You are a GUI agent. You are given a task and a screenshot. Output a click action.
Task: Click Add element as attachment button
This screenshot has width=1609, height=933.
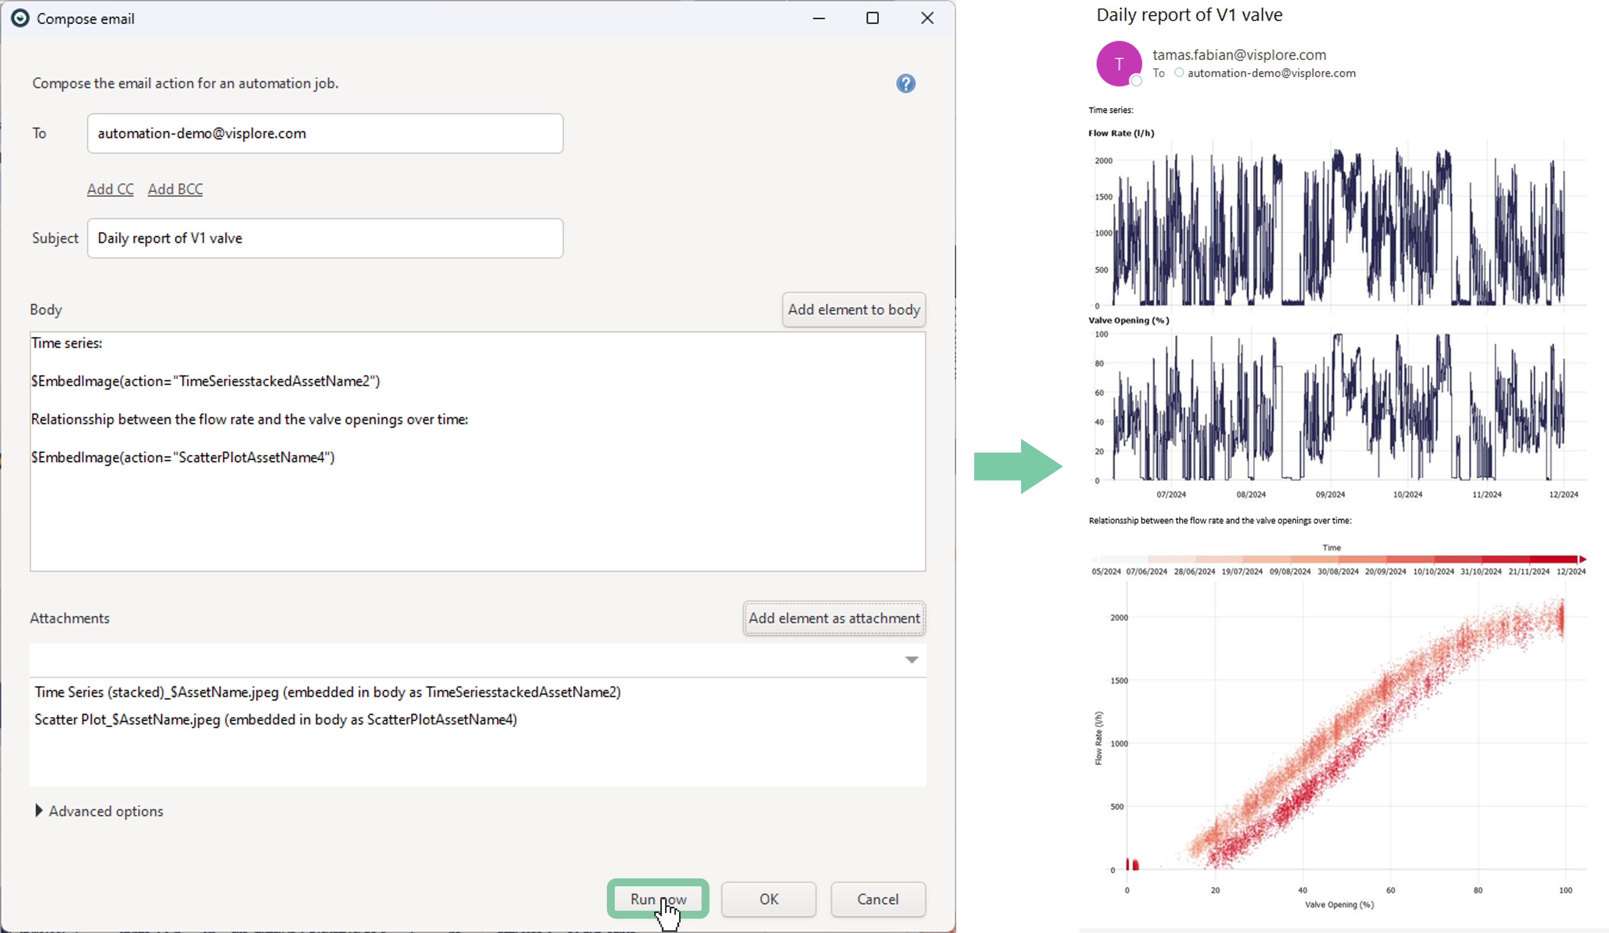[x=834, y=618]
